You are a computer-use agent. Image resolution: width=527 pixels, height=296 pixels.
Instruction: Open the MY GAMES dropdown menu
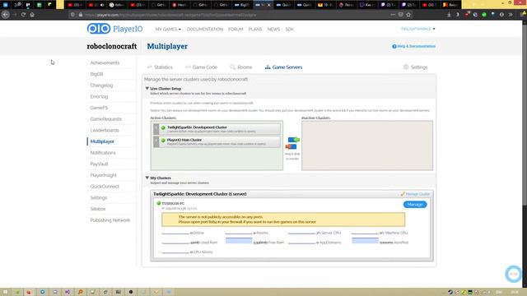point(168,30)
